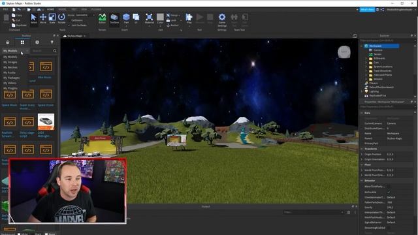Choose My Images from the dropdown list
The width and height of the screenshot is (418, 235).
(x=10, y=62)
